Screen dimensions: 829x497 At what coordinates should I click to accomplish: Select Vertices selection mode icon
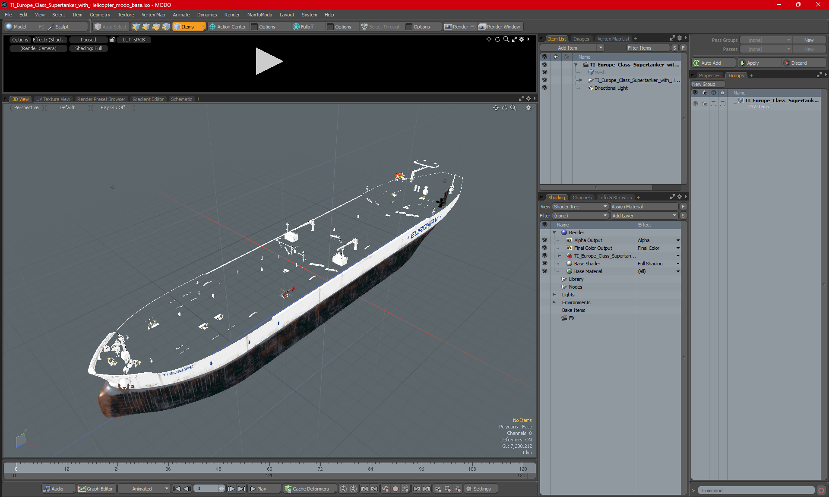136,27
